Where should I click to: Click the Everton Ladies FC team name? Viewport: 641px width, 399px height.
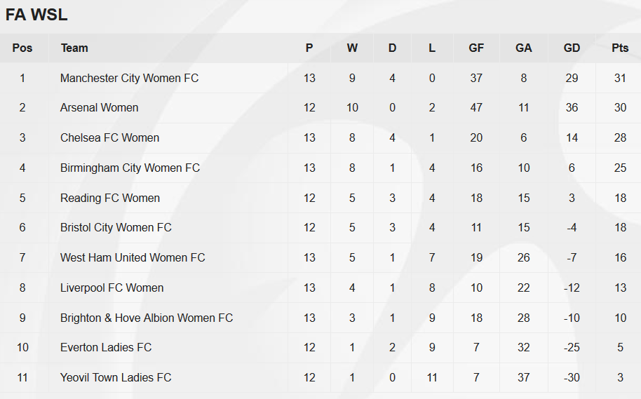point(106,348)
